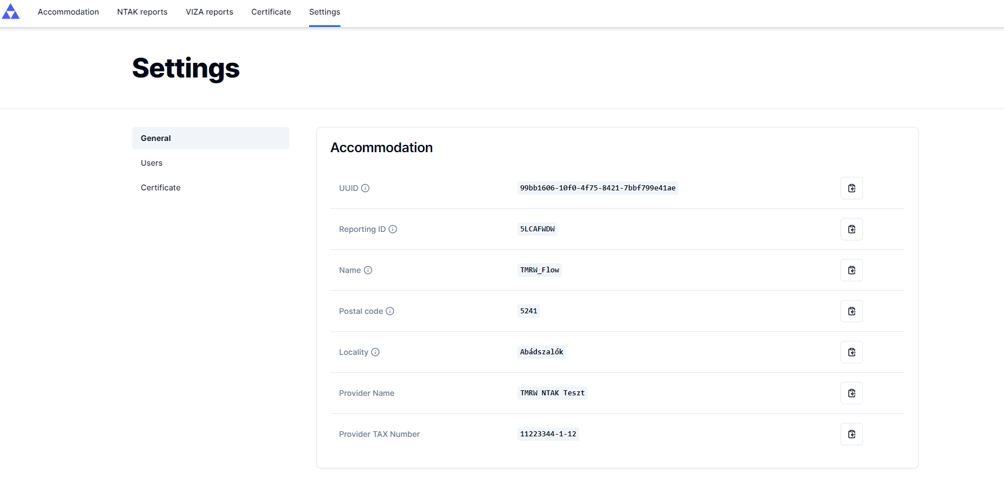Go to NTAK reports tab

point(142,12)
